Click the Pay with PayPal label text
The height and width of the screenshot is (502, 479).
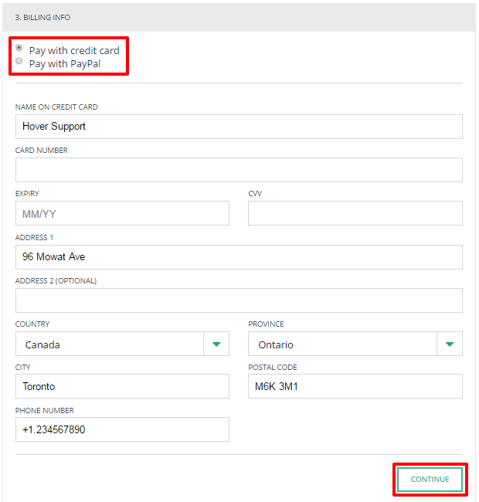coord(65,63)
